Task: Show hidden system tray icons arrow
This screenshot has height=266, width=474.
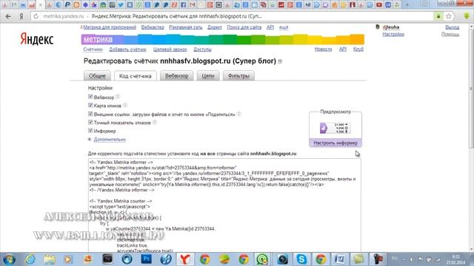Action: [x=404, y=259]
